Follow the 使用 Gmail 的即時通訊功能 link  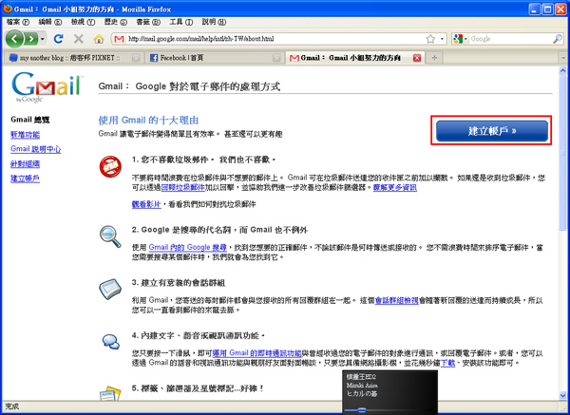click(x=257, y=353)
